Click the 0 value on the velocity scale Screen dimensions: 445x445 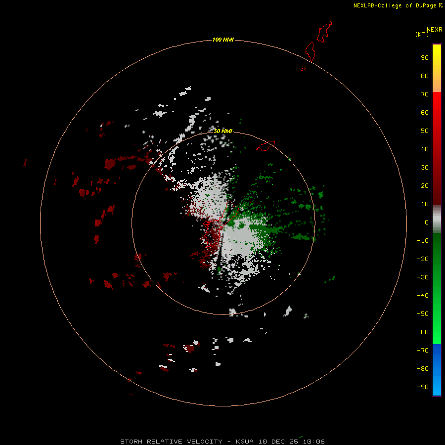427,222
